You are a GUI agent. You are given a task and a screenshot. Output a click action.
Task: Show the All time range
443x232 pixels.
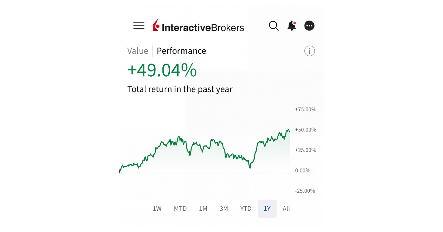[x=286, y=208]
